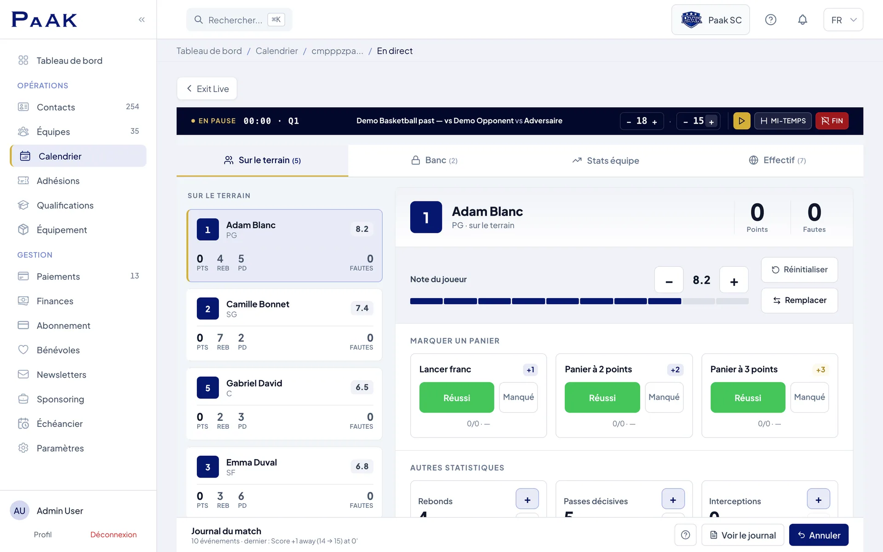Open the FR language dropdown
Screen dimensions: 883x552
[843, 20]
